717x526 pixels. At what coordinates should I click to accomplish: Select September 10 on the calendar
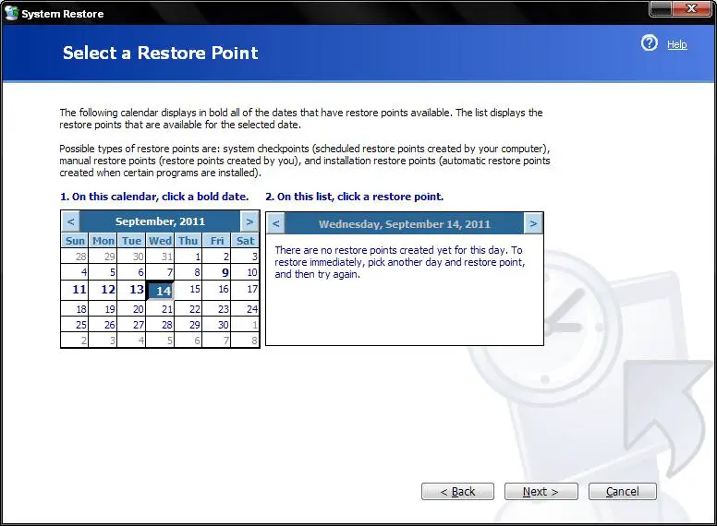(x=245, y=272)
